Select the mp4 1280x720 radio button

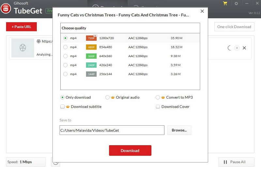coord(66,38)
